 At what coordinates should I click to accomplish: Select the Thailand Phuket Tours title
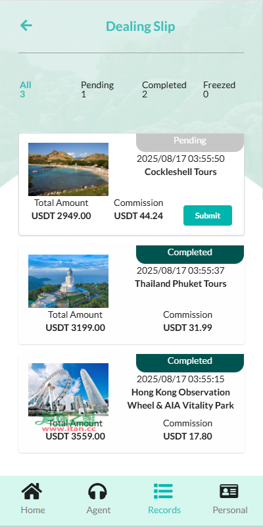pyautogui.click(x=181, y=284)
